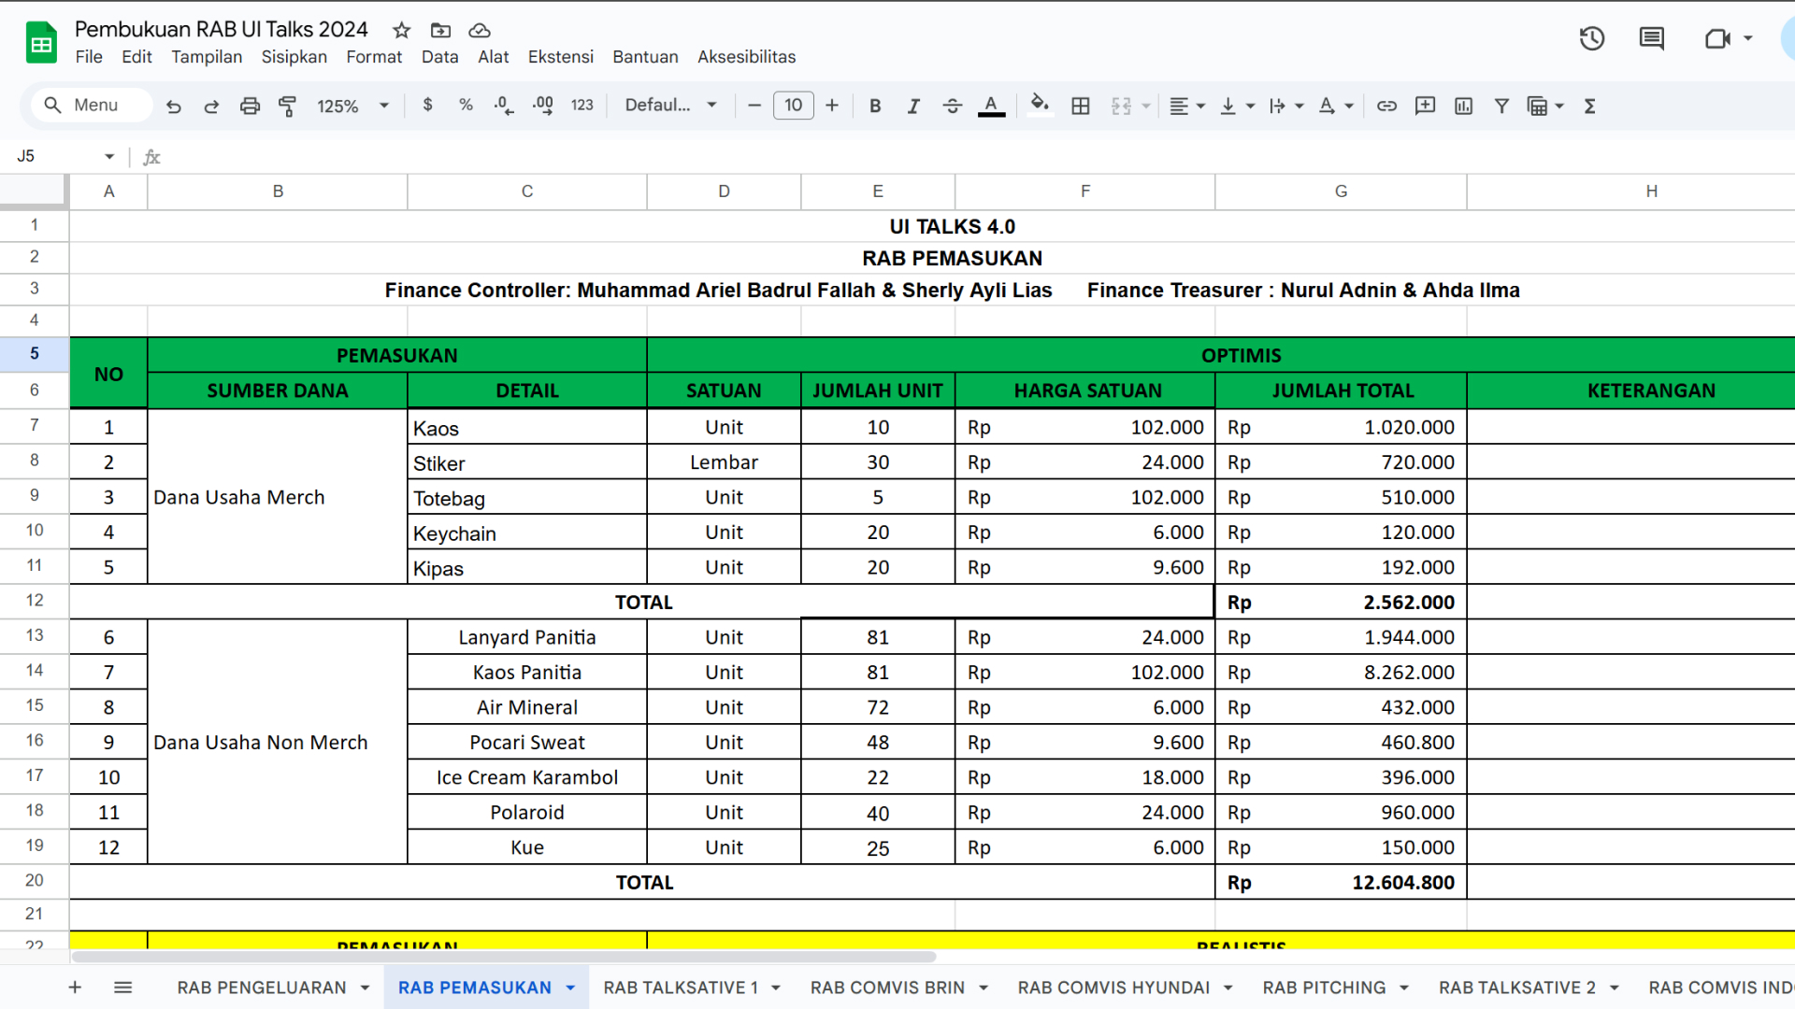1795x1009 pixels.
Task: Decrease font size minus button
Action: [754, 106]
